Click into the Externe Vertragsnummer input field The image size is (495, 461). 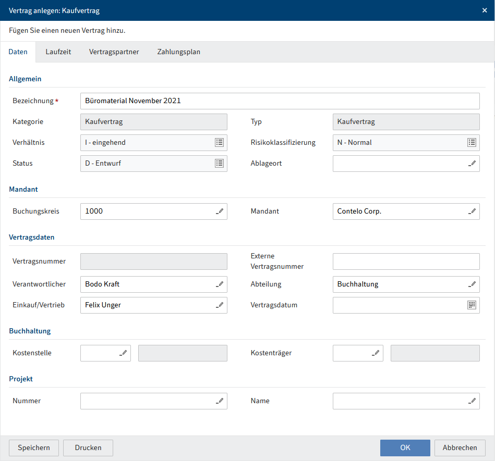pyautogui.click(x=406, y=261)
